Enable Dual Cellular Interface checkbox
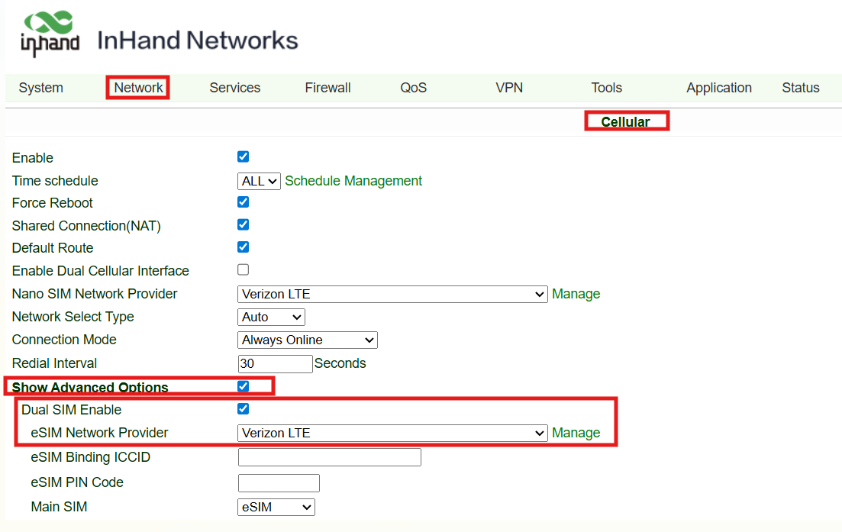Viewport: 842px width, 532px height. coord(244,269)
